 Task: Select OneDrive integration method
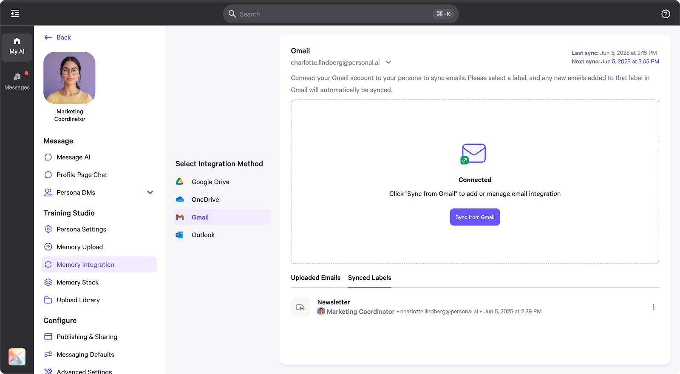222,200
